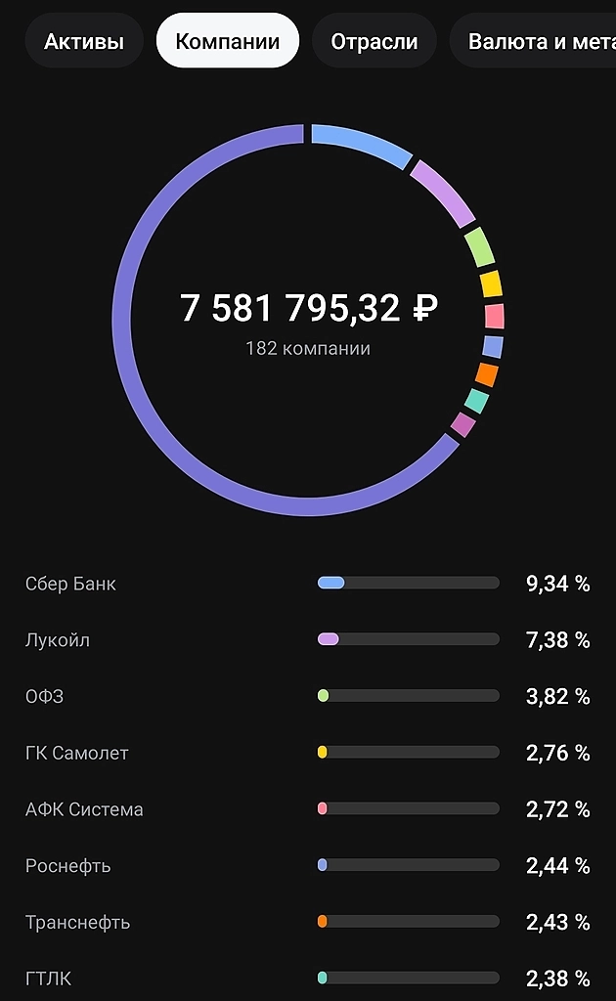Click the АФК Система share bar
Image resolution: width=616 pixels, height=1001 pixels.
coord(408,809)
